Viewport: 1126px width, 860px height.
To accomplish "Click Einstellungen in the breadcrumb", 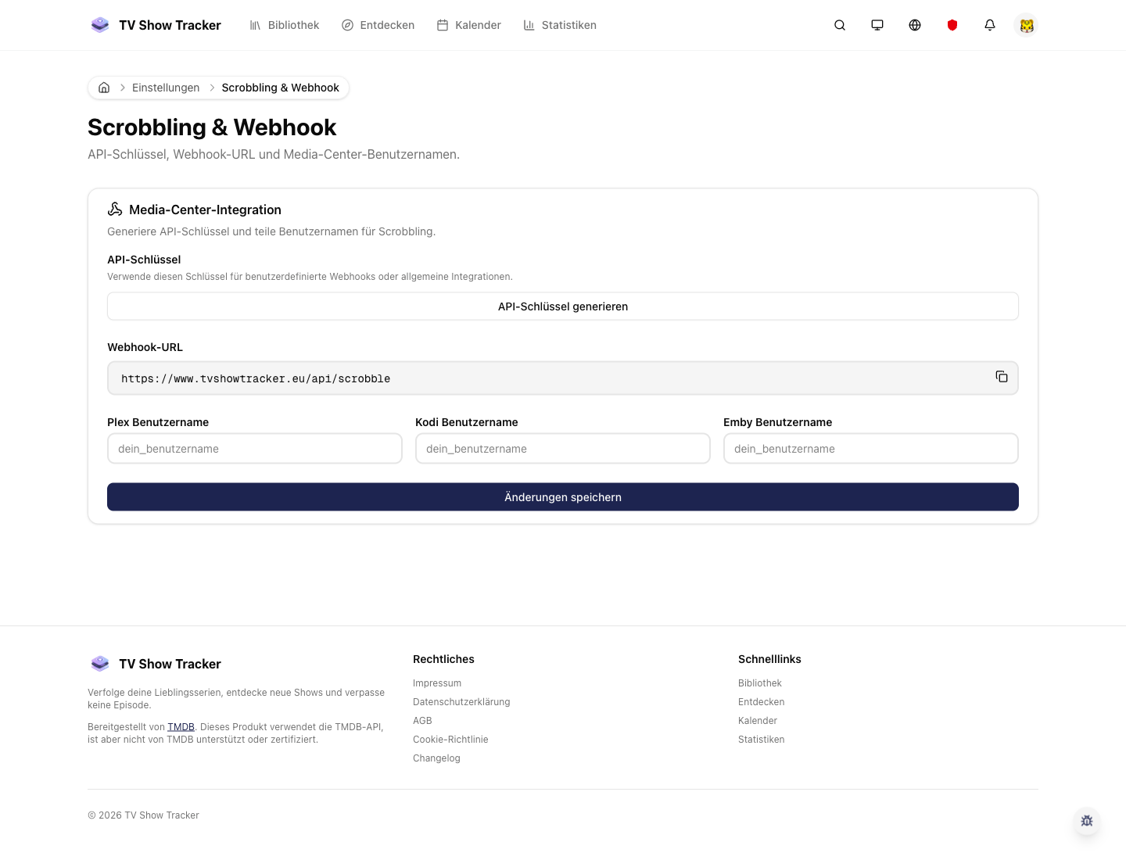I will pos(166,88).
